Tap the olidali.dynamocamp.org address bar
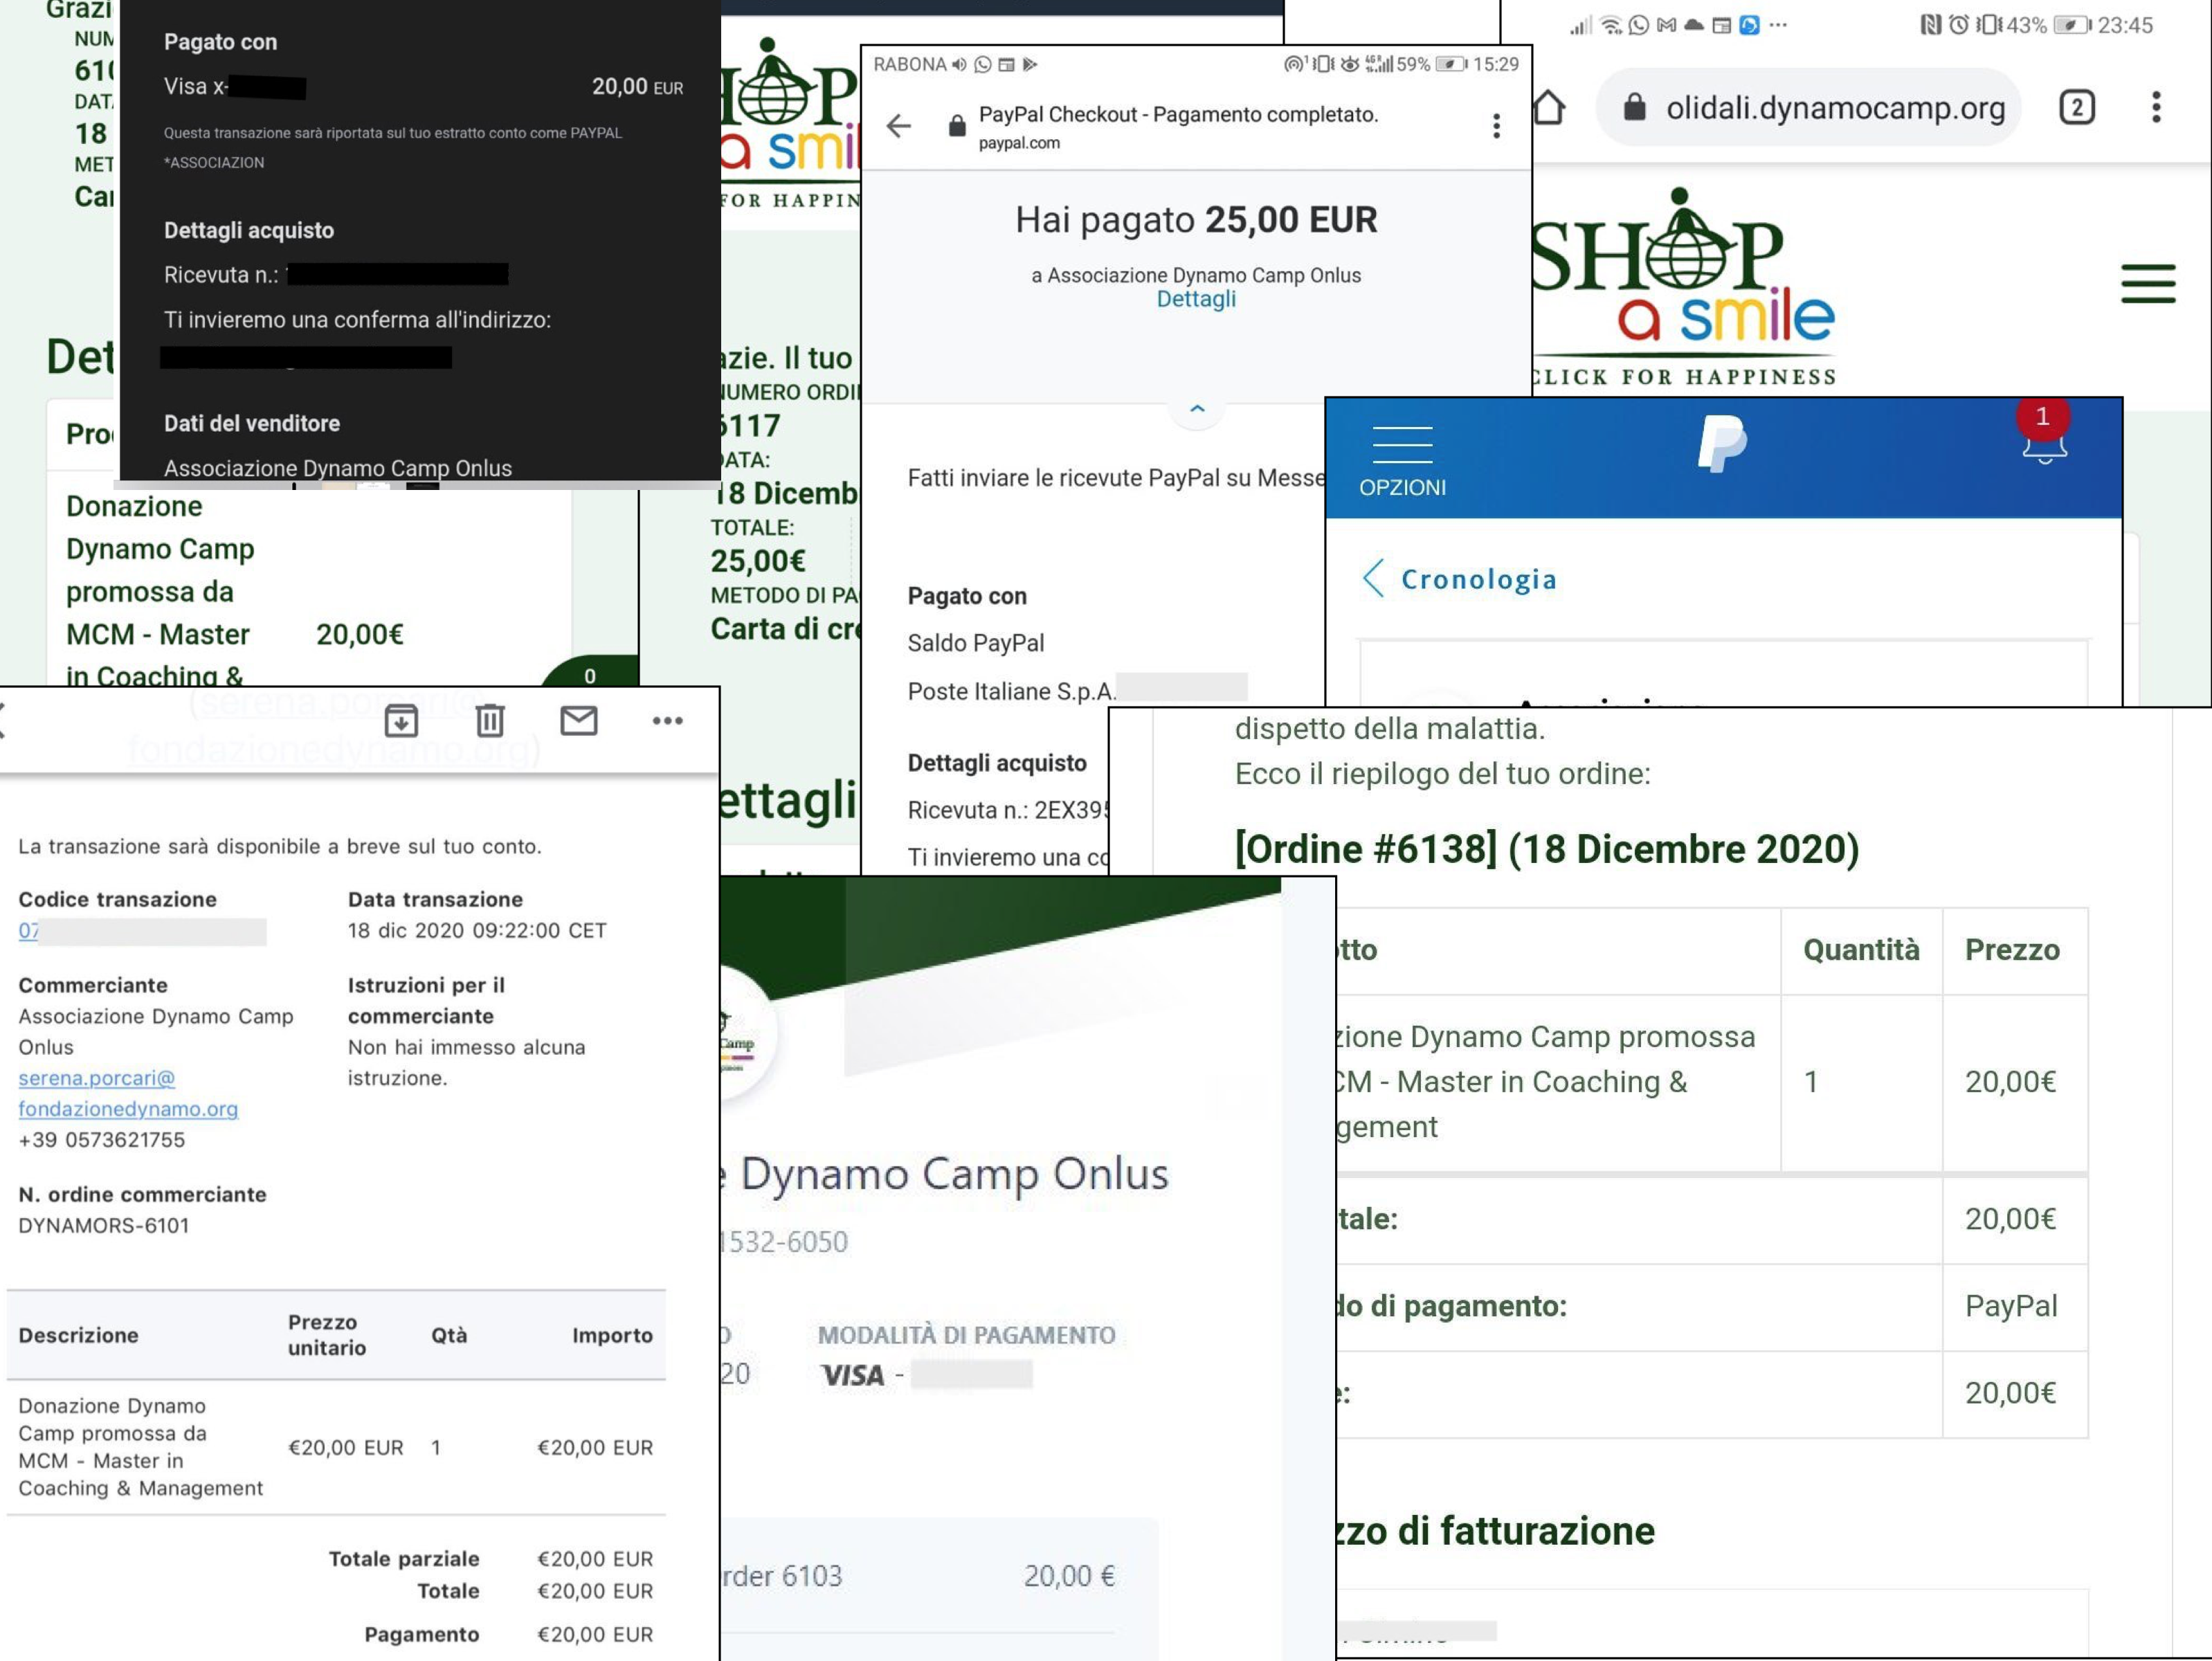The width and height of the screenshot is (2212, 1661). point(1808,107)
